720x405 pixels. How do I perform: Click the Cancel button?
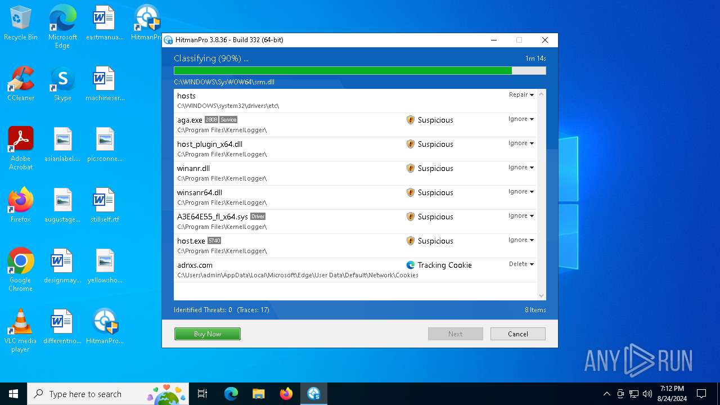coord(518,334)
